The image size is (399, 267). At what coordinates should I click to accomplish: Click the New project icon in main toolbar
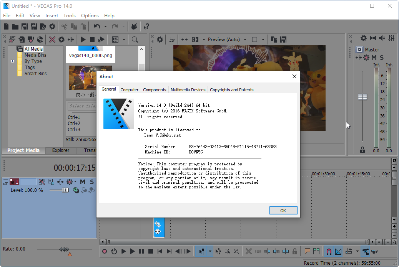click(x=7, y=26)
